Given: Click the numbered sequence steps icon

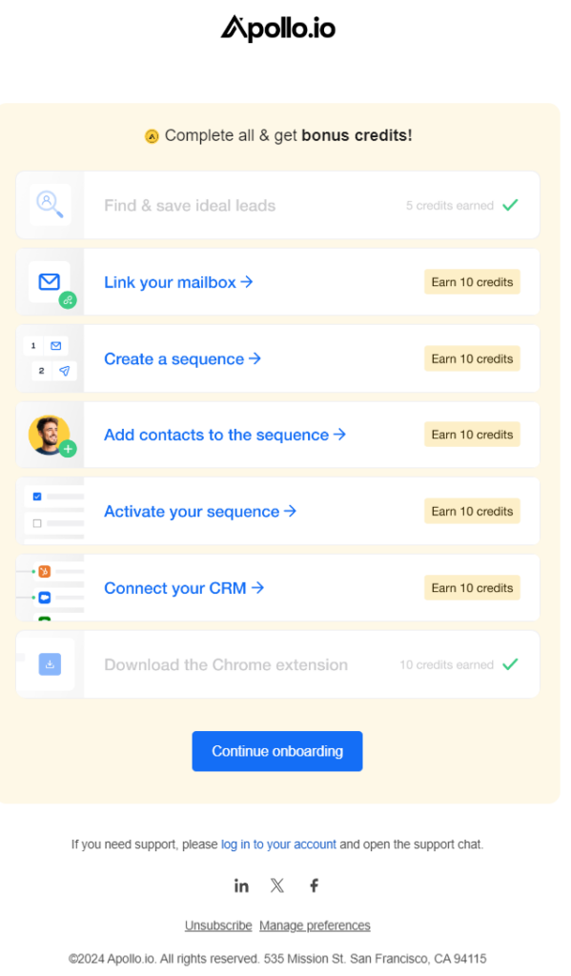Looking at the screenshot, I should 49,357.
